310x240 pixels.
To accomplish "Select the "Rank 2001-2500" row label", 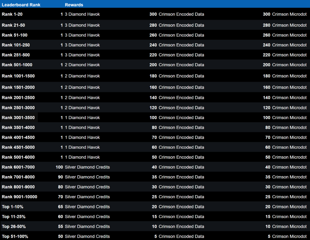I will pyautogui.click(x=18, y=98).
